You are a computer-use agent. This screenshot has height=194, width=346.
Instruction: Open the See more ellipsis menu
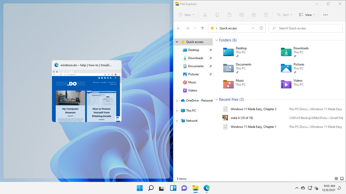(x=325, y=15)
